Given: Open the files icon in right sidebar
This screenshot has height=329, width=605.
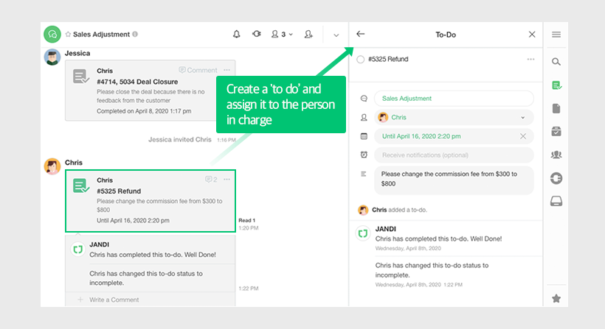Looking at the screenshot, I should click(556, 109).
